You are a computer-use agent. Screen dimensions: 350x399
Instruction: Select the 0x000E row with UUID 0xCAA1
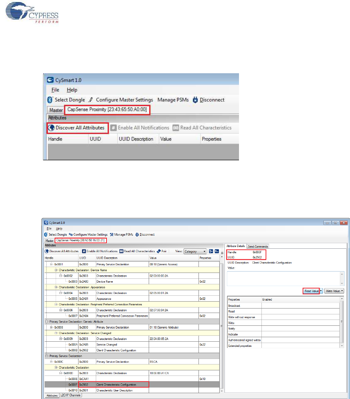pos(132,379)
